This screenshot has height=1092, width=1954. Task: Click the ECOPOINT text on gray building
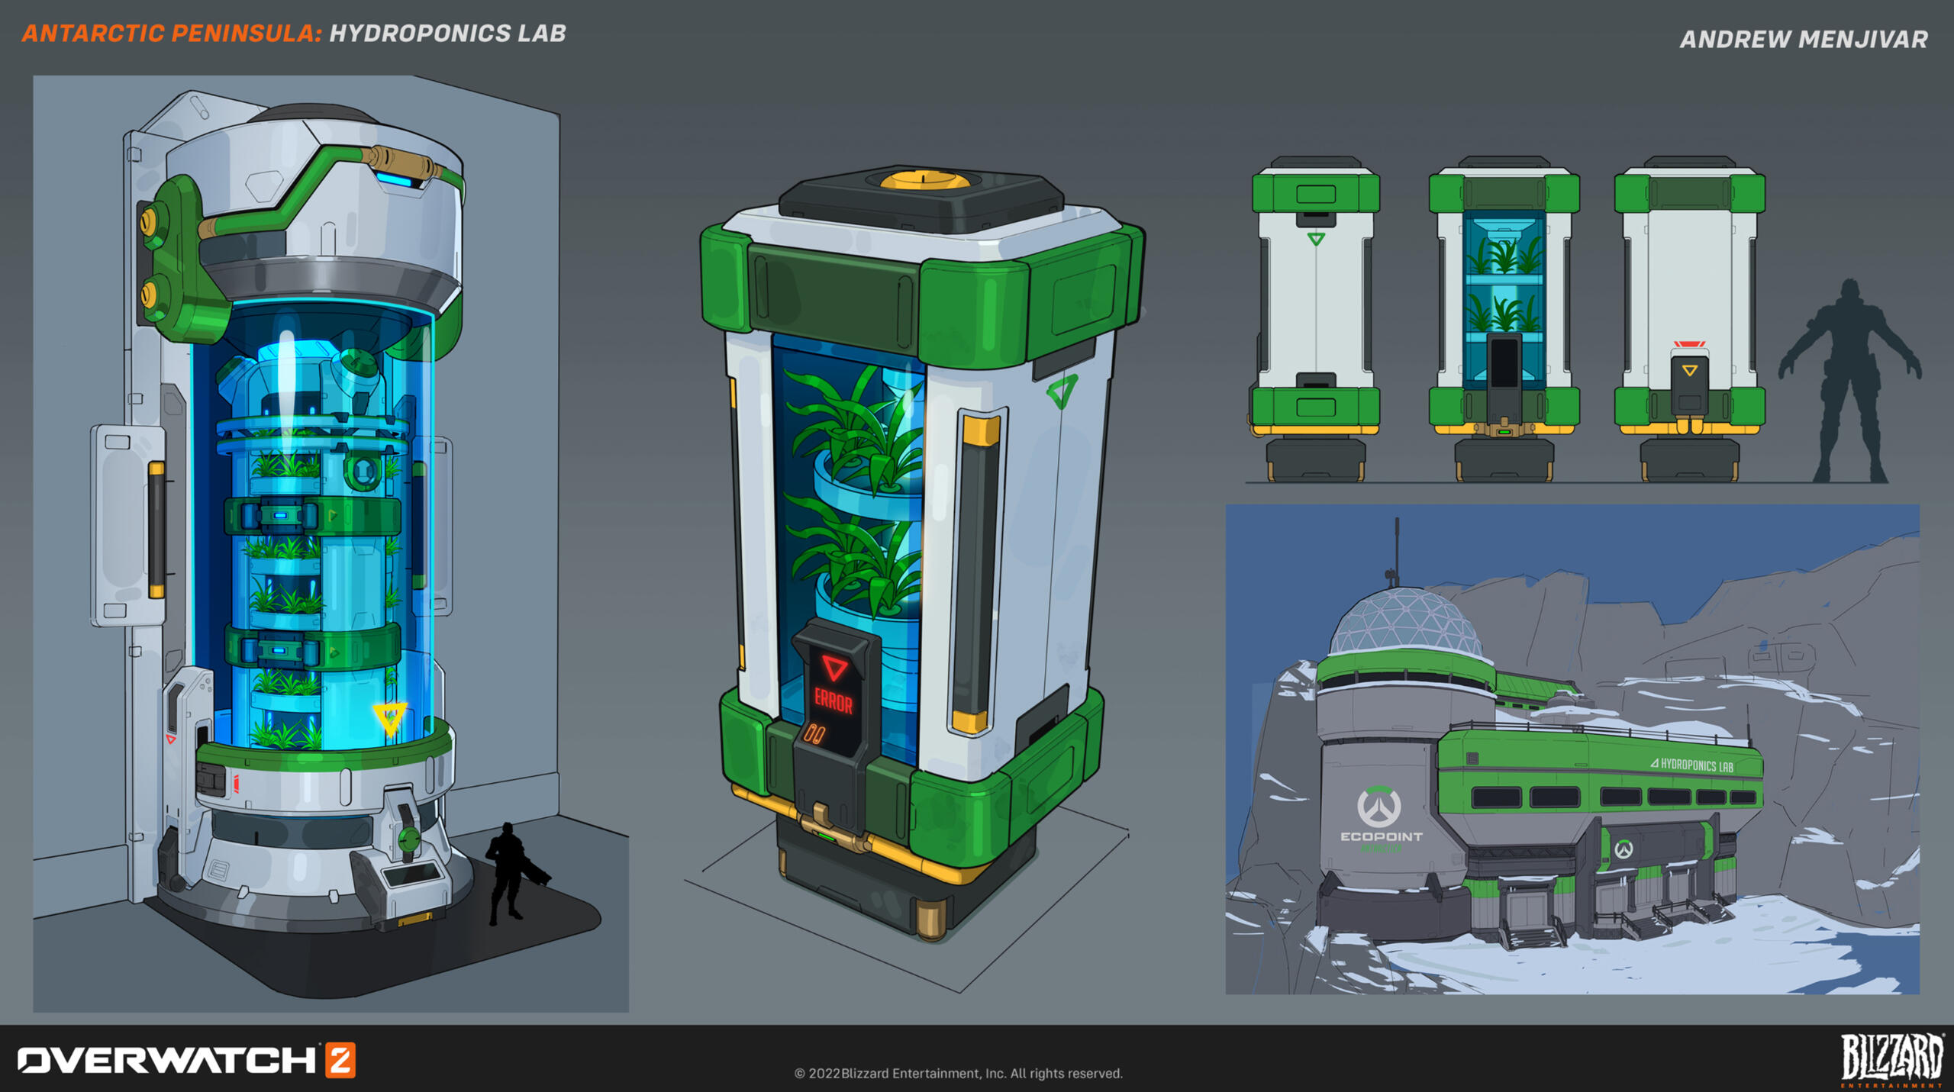1381,836
